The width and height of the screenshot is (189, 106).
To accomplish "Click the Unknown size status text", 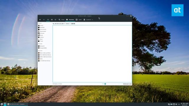I will tap(127, 84).
